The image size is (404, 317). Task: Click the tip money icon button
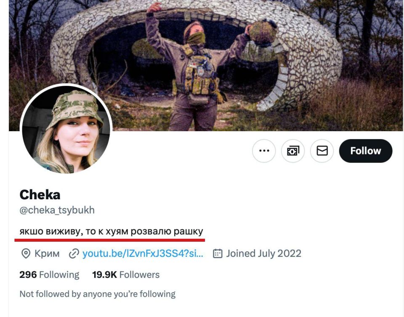point(293,151)
